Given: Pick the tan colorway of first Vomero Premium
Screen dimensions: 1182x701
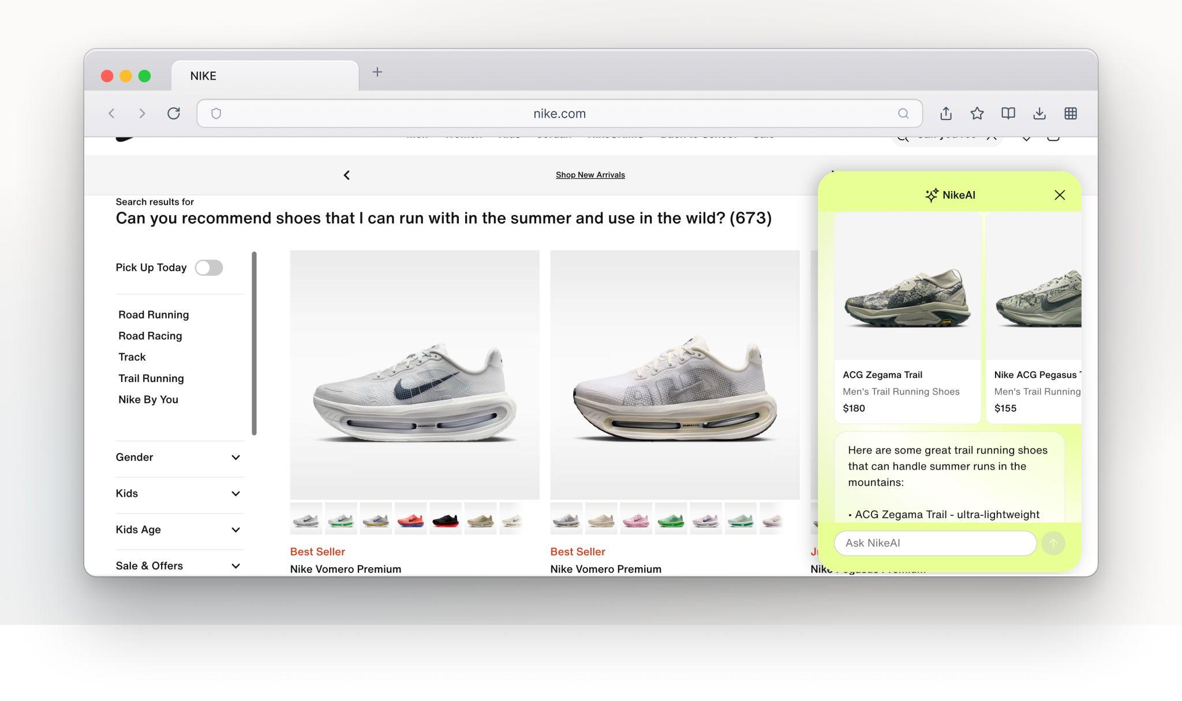Looking at the screenshot, I should pyautogui.click(x=480, y=519).
